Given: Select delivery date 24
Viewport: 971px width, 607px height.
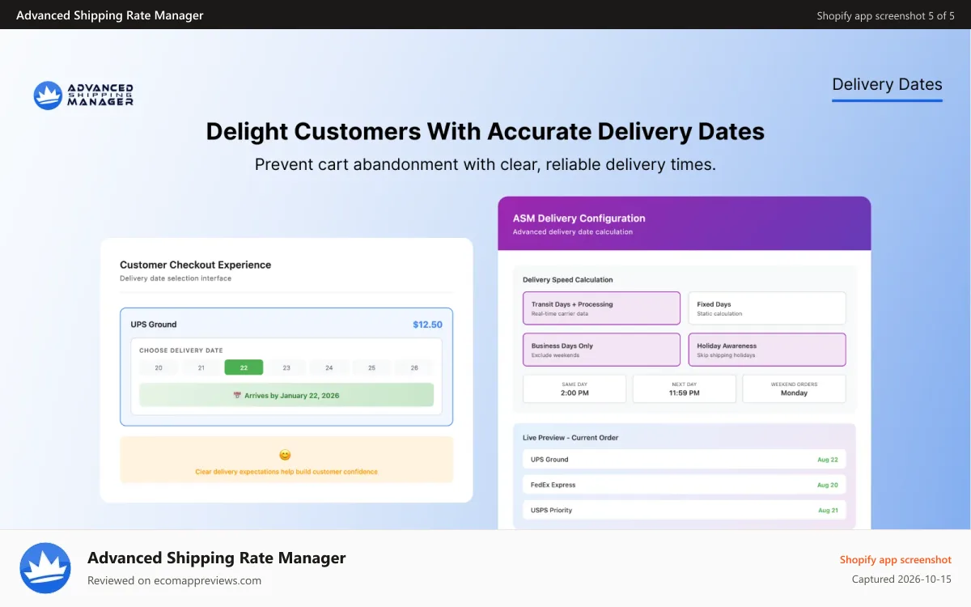Looking at the screenshot, I should (329, 367).
